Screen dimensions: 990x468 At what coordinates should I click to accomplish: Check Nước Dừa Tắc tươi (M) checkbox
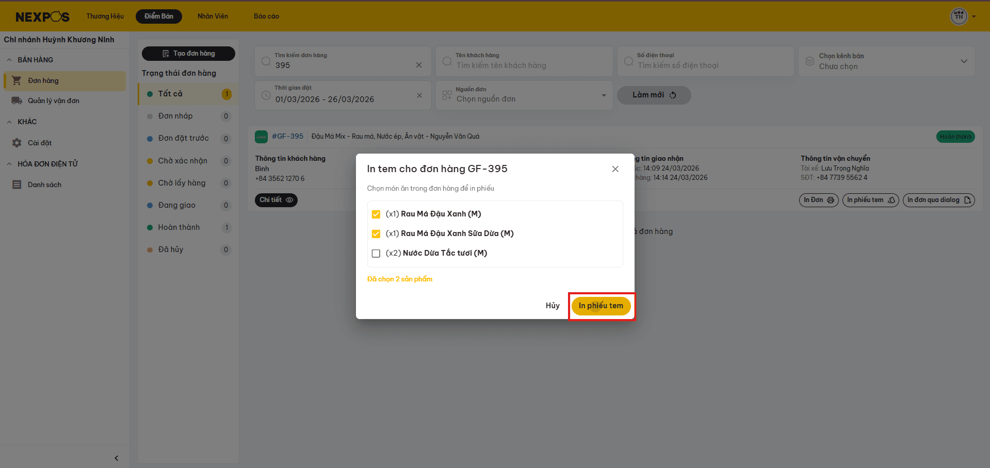click(x=376, y=253)
